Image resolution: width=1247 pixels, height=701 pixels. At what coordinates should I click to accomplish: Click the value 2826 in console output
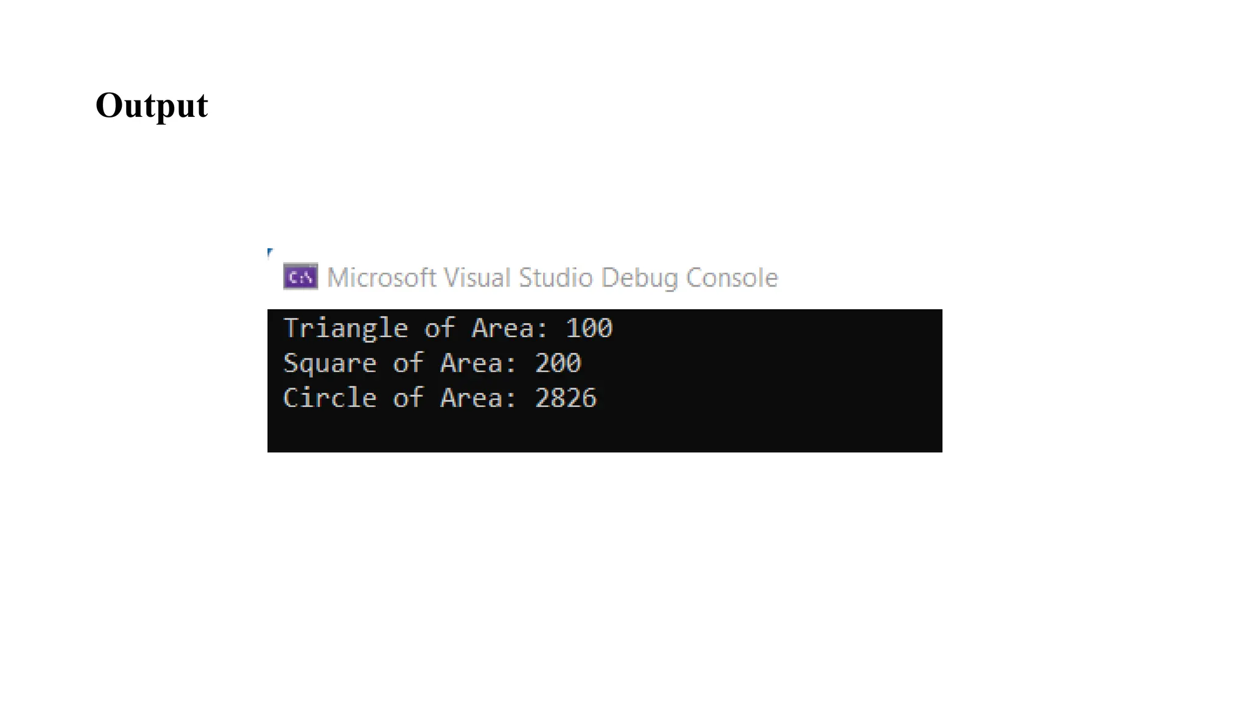point(566,398)
